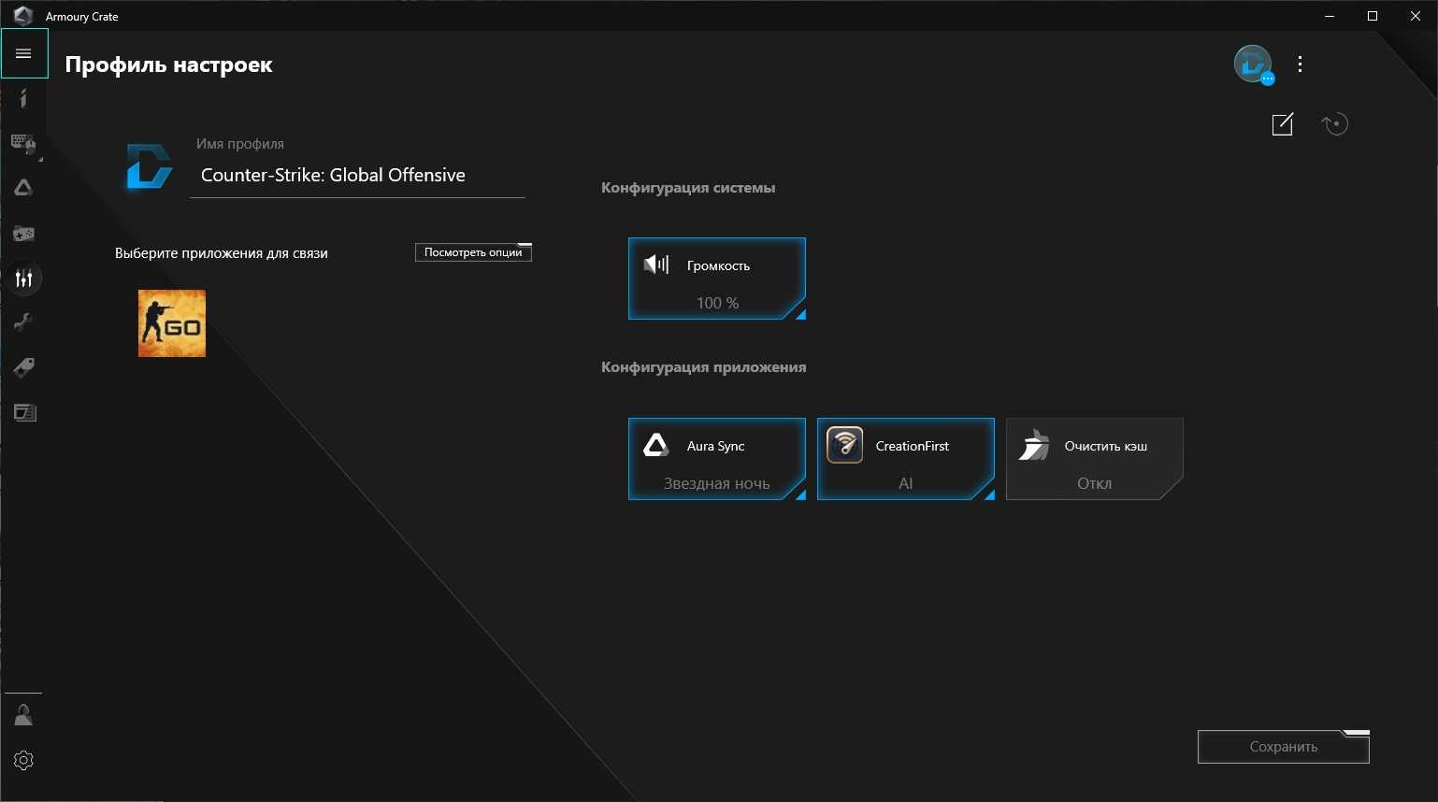Go to the Home info sidebar icon
This screenshot has width=1438, height=802.
[23, 98]
